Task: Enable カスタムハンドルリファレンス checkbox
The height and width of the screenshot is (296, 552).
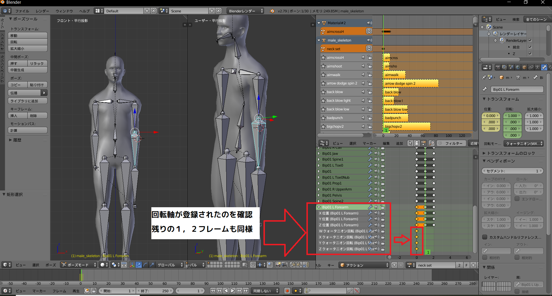Action: 485,237
